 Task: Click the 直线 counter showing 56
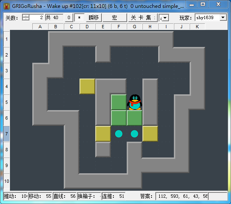(x=65, y=196)
